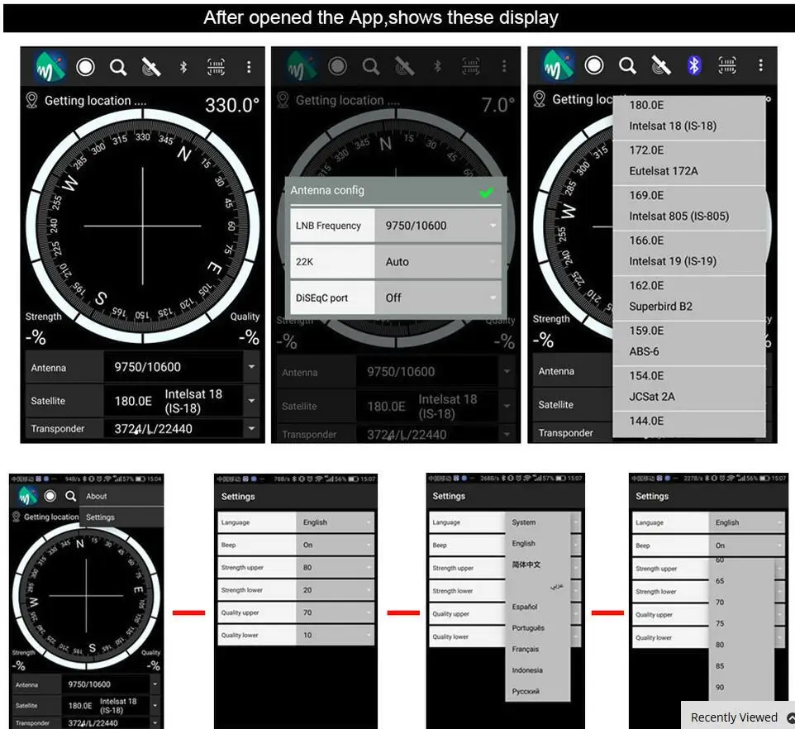Open Strength upper 80 dropdown
This screenshot has width=795, height=729.
pos(336,567)
